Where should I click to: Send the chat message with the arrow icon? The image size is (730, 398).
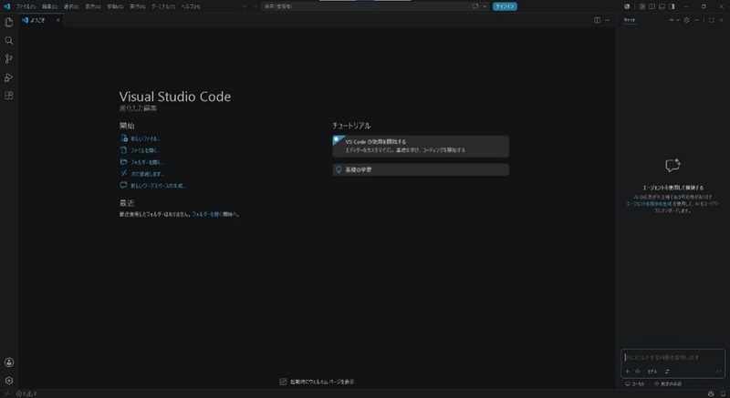719,371
